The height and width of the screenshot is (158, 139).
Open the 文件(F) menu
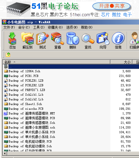[x=9, y=27]
